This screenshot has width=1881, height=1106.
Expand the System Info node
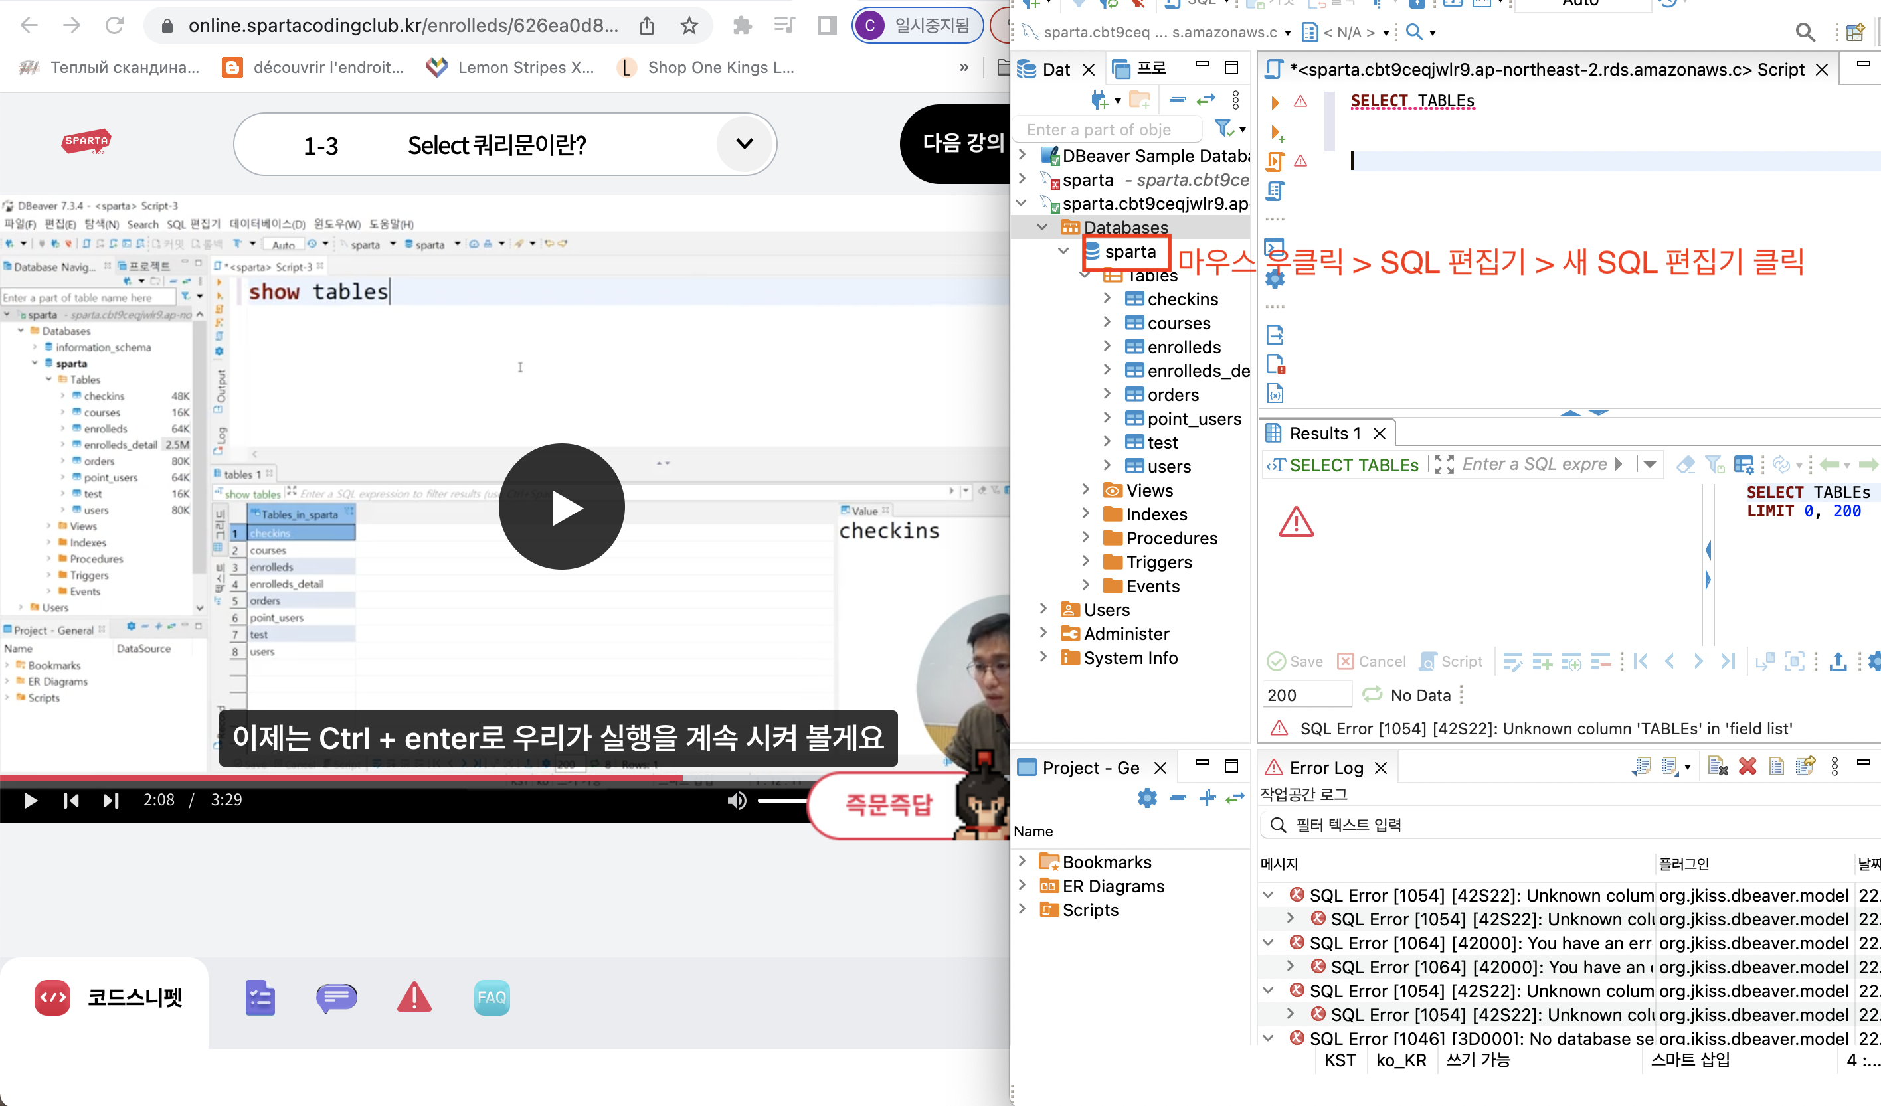coord(1043,657)
